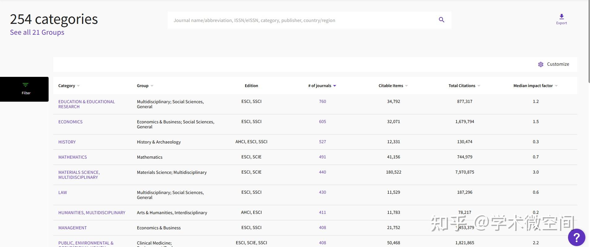Open the ECONOMICS category link

(70, 122)
